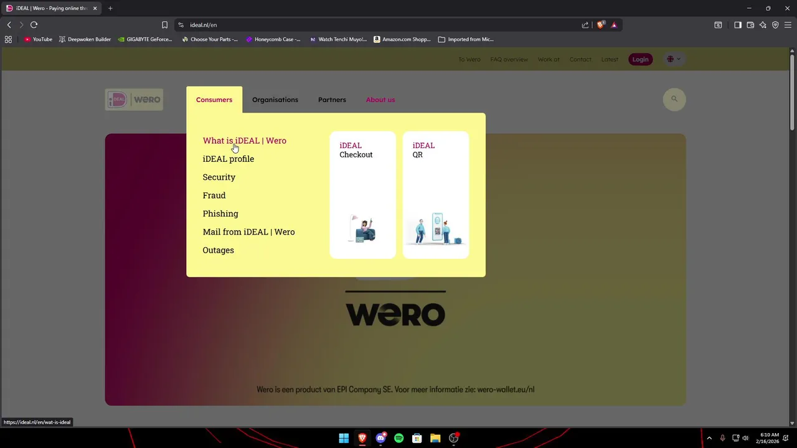Click the site search magnifier button
Screen dimensions: 797x448
coord(674,99)
